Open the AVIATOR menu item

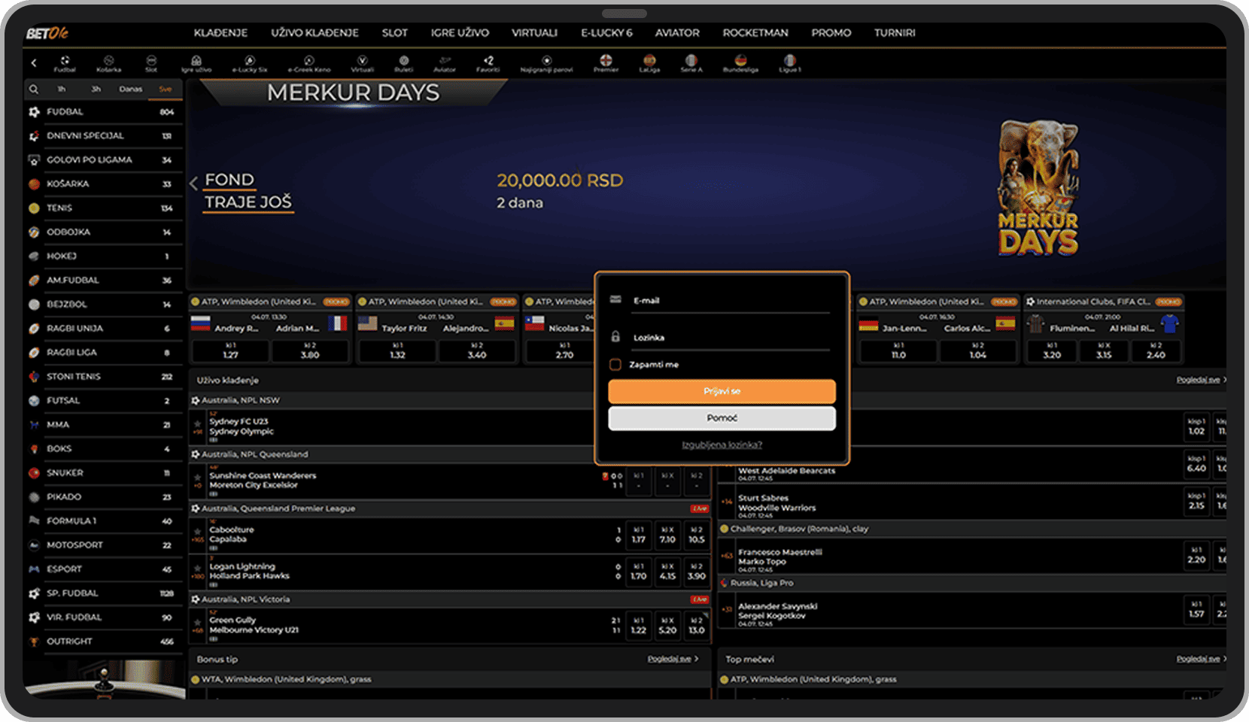click(677, 33)
